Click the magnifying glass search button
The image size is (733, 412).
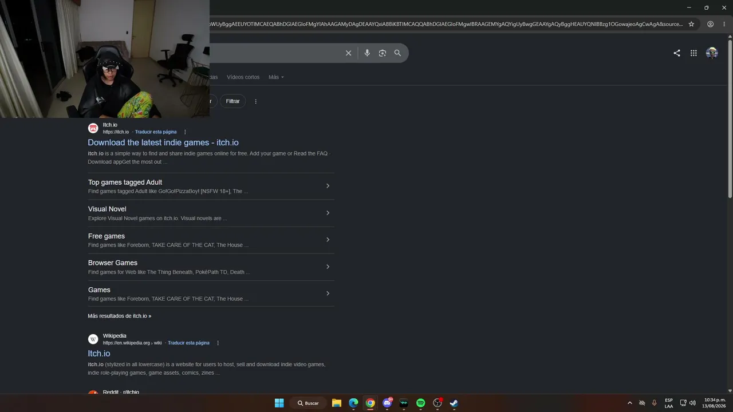[x=397, y=53]
